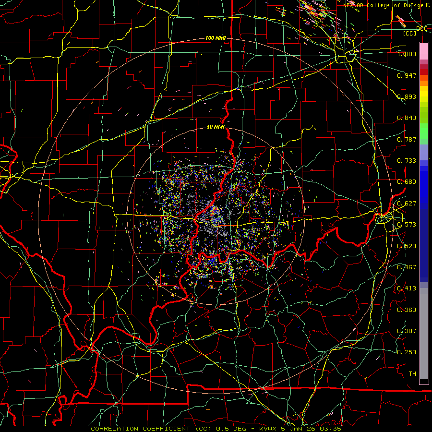
Task: Click the 100 NMI range ring label
Action: tap(216, 38)
